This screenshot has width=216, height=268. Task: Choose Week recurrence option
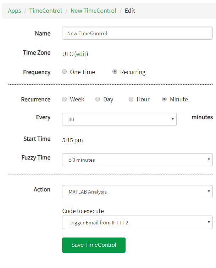[x=65, y=99]
